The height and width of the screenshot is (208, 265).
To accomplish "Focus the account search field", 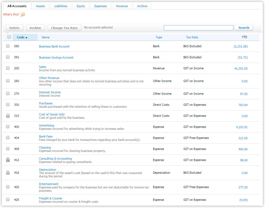I will pos(199,28).
